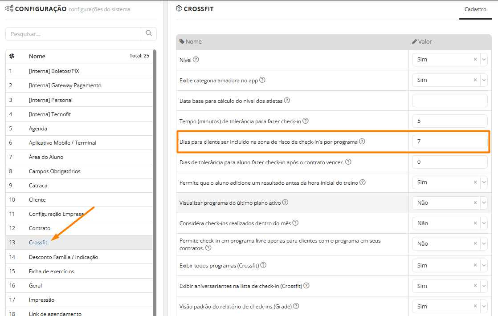Open Crossfit configuration link
The height and width of the screenshot is (316, 498).
coord(38,243)
